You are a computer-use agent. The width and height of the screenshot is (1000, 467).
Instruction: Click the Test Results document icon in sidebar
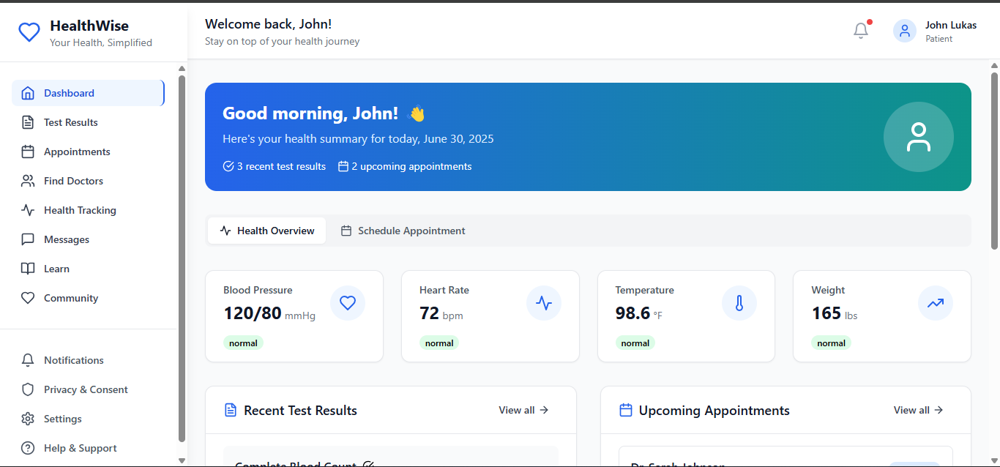click(x=28, y=122)
